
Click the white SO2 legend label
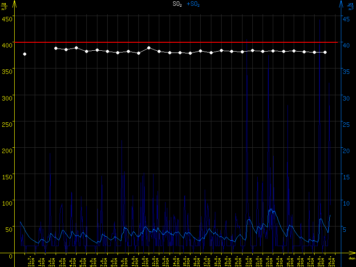(177, 4)
